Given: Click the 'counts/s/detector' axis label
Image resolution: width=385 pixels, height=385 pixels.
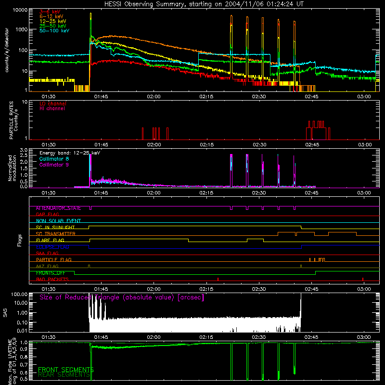Looking at the screenshot, I should tap(7, 50).
